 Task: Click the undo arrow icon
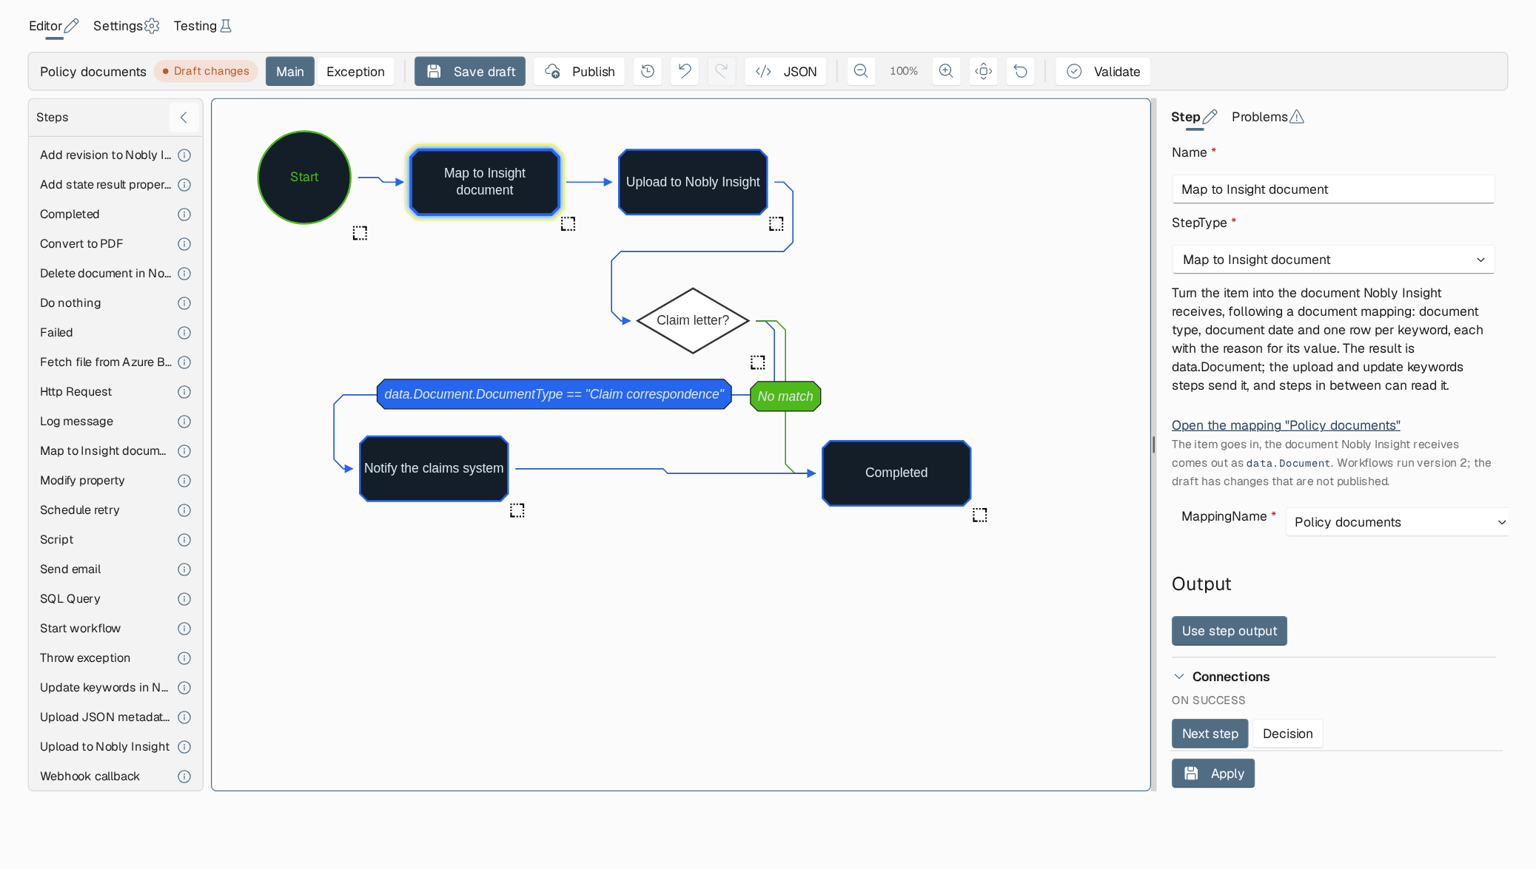(685, 71)
